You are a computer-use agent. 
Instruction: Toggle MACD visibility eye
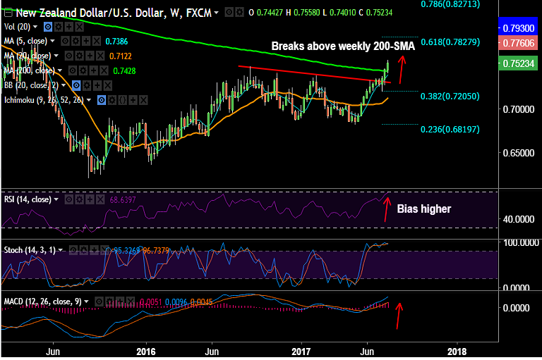coord(100,302)
